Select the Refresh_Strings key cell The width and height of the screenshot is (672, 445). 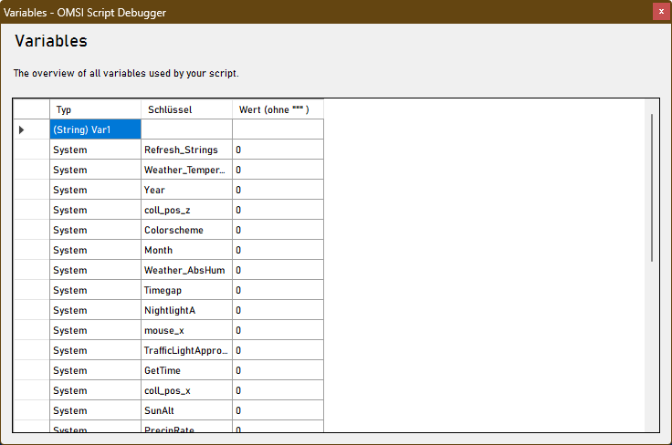tap(186, 150)
